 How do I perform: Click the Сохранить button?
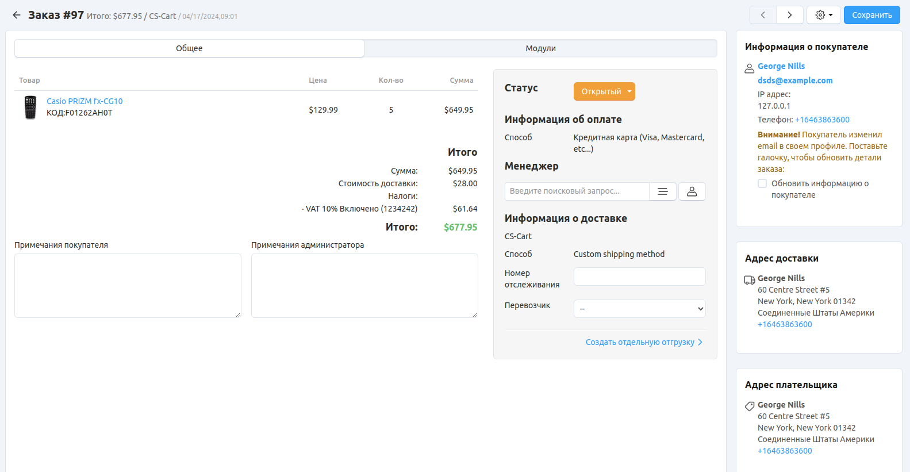tap(871, 15)
